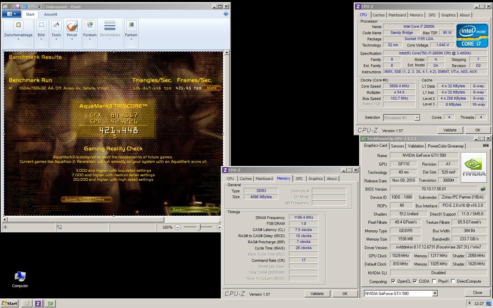
Task: Open the Caches tab in the upper CPU-Z window
Action: [379, 15]
